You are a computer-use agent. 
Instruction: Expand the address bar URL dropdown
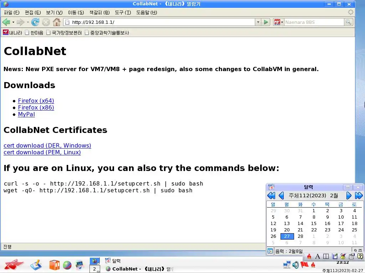[x=258, y=22]
